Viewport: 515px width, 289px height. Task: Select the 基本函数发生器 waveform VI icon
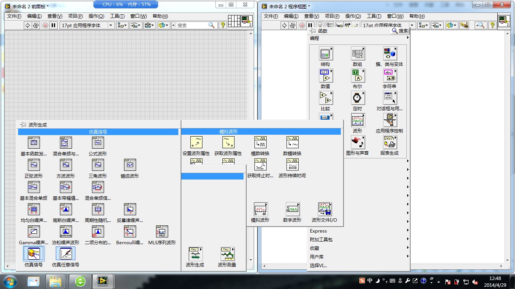(x=34, y=143)
